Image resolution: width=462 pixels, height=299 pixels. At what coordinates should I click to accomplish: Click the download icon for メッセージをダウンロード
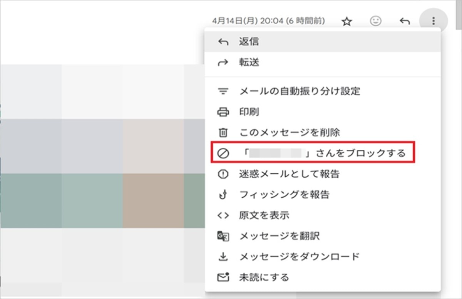[223, 256]
